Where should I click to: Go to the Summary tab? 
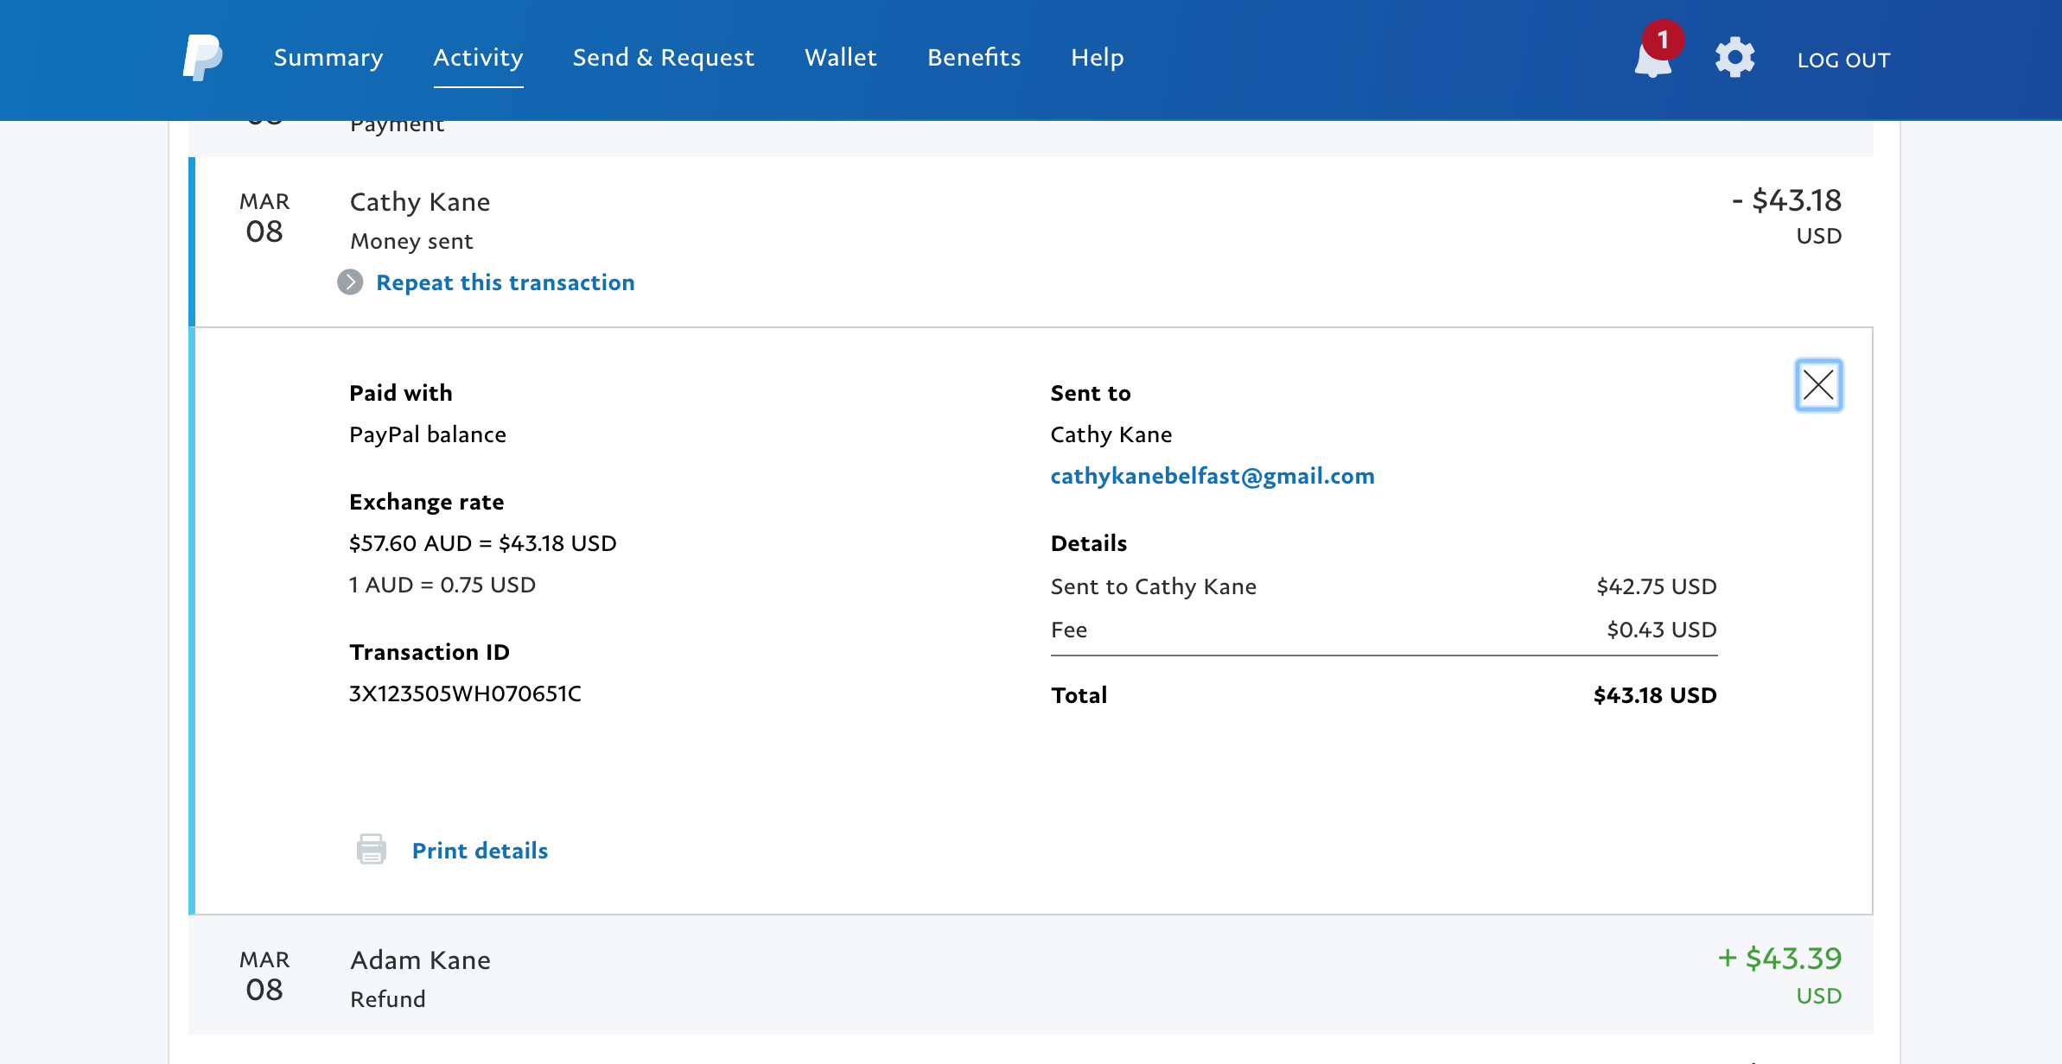[x=328, y=58]
